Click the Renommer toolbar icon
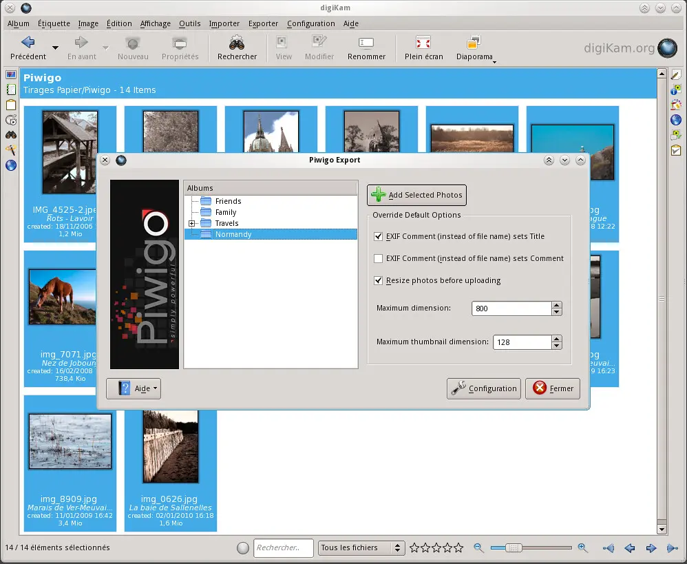This screenshot has width=687, height=564. (366, 43)
